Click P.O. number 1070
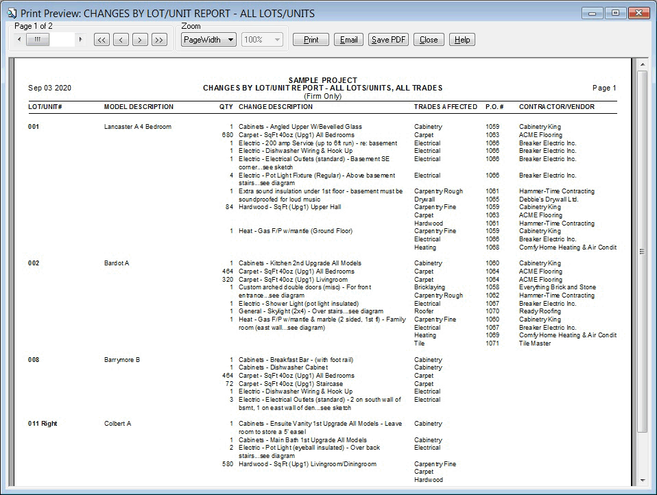657x495 pixels. 492,311
